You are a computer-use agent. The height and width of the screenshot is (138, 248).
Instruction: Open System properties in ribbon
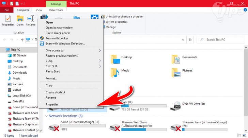tap(117, 22)
